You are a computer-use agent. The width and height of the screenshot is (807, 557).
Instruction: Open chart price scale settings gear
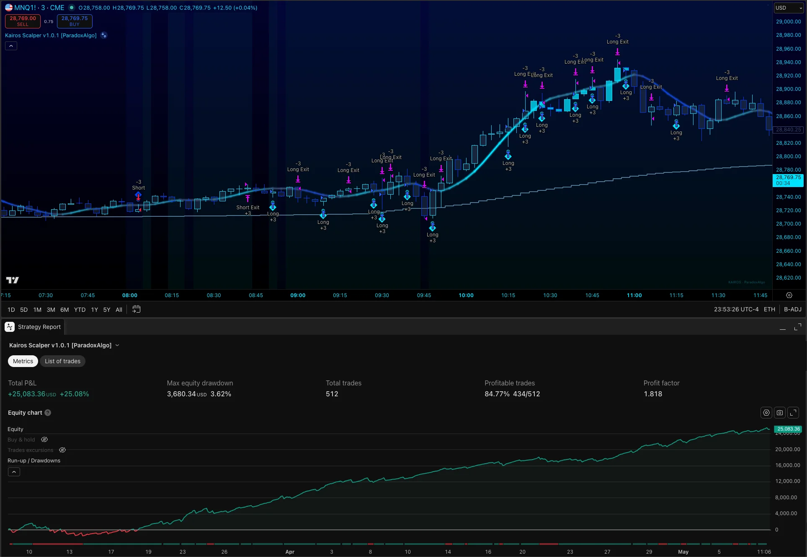pyautogui.click(x=789, y=295)
